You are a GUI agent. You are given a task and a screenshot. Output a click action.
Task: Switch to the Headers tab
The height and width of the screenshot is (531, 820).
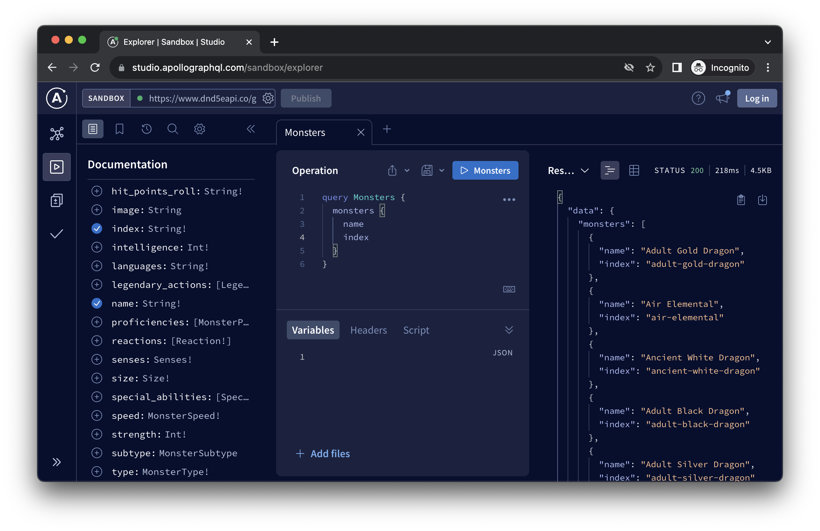coord(368,330)
